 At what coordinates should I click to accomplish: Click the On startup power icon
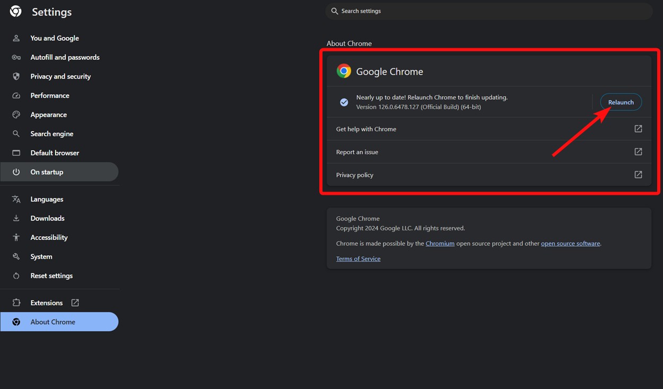point(15,171)
